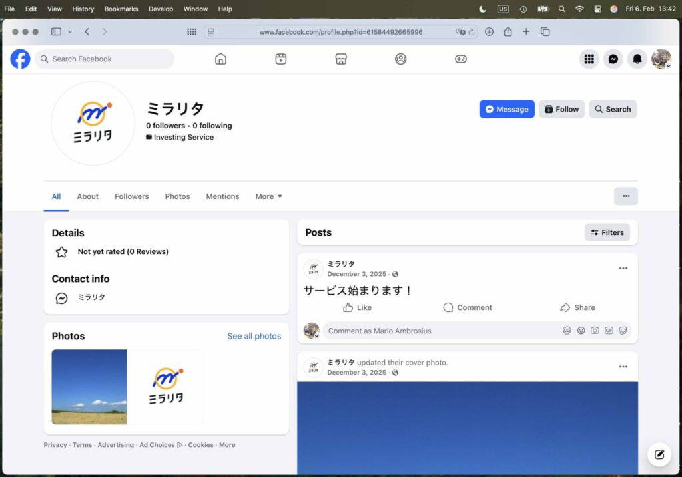The image size is (682, 477).
Task: Open the Home feed icon
Action: coord(221,59)
